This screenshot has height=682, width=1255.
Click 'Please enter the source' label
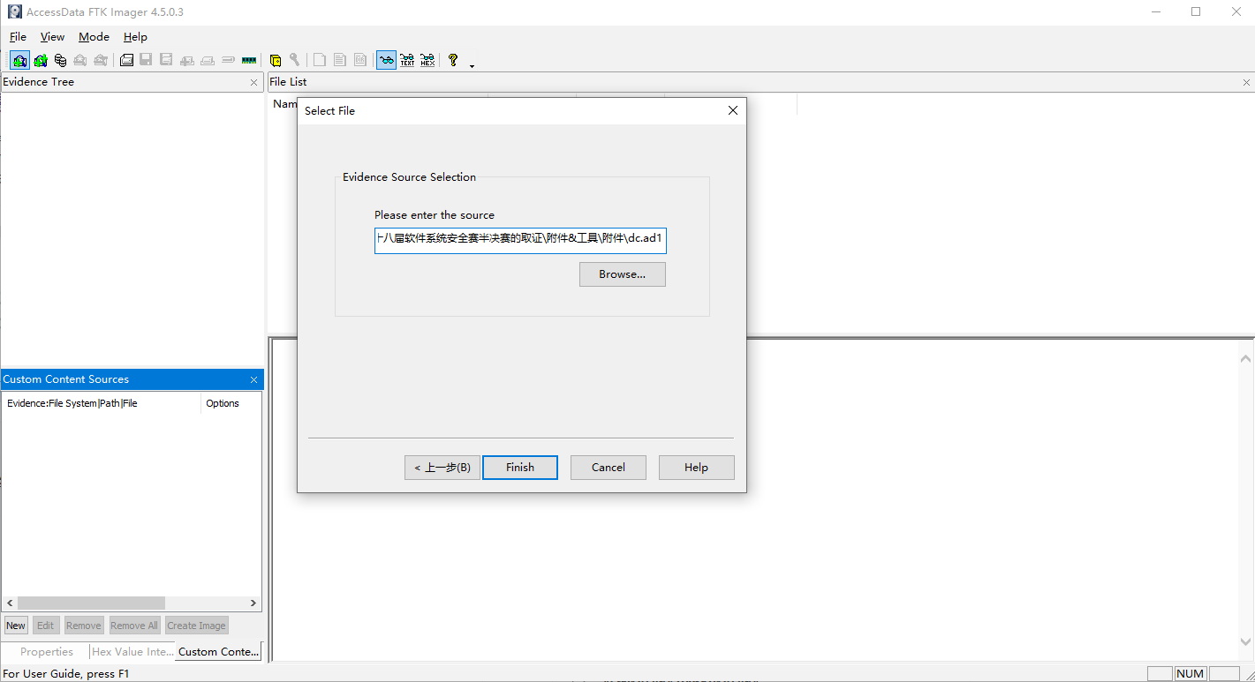(435, 215)
